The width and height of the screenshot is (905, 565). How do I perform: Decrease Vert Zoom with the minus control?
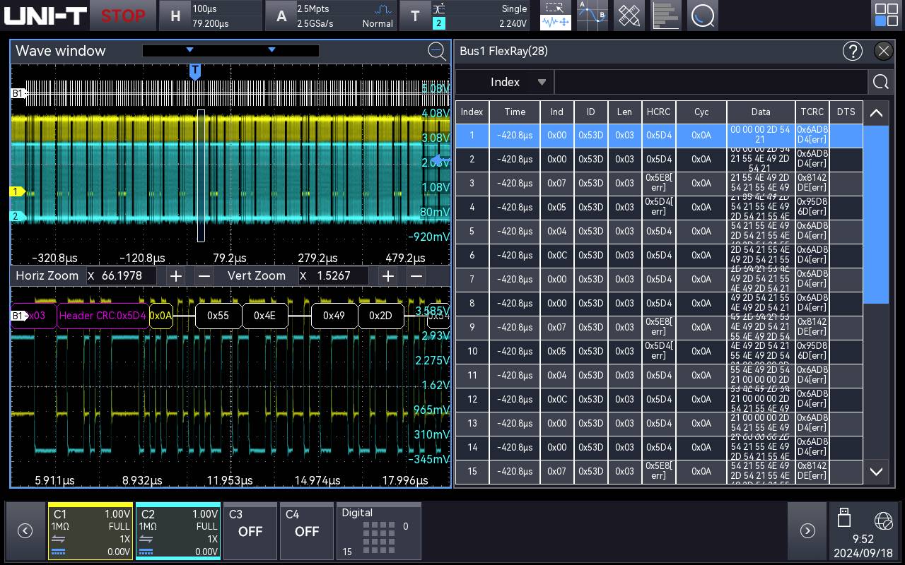416,275
